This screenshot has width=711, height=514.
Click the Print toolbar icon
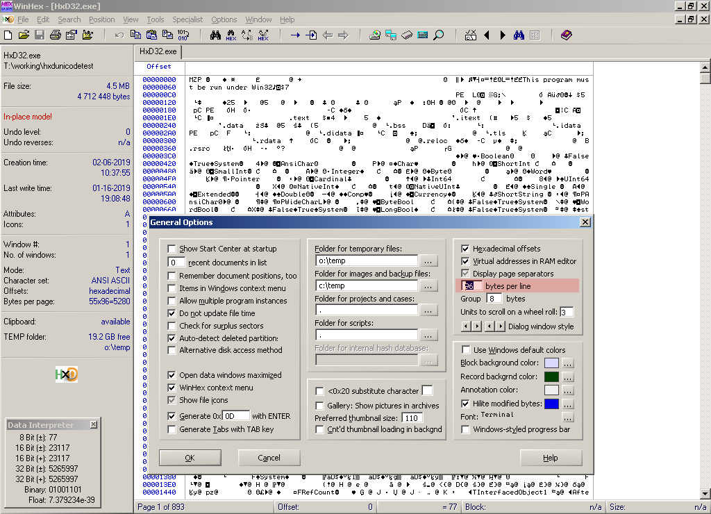(x=56, y=35)
